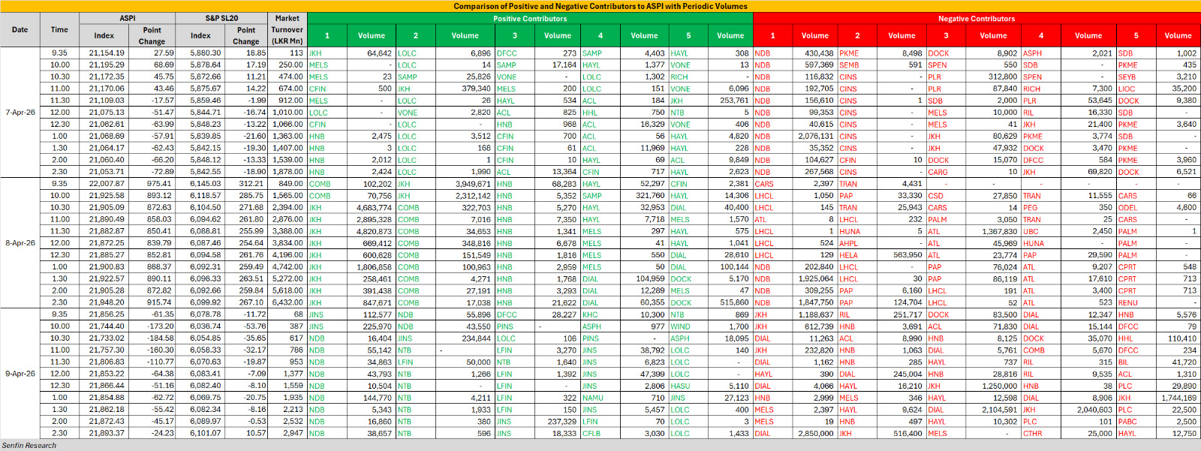
Task: Select the ASPI index value 22,007.87
Action: 107,184
